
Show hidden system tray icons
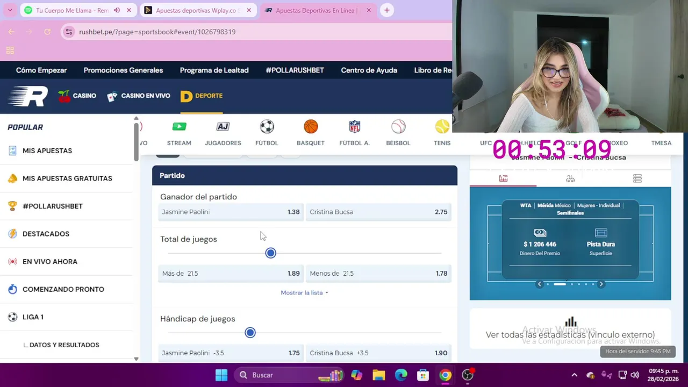click(x=574, y=375)
